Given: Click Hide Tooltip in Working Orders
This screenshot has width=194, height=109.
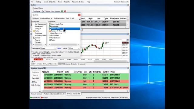Looking at the screenshot, I should click(35, 85).
